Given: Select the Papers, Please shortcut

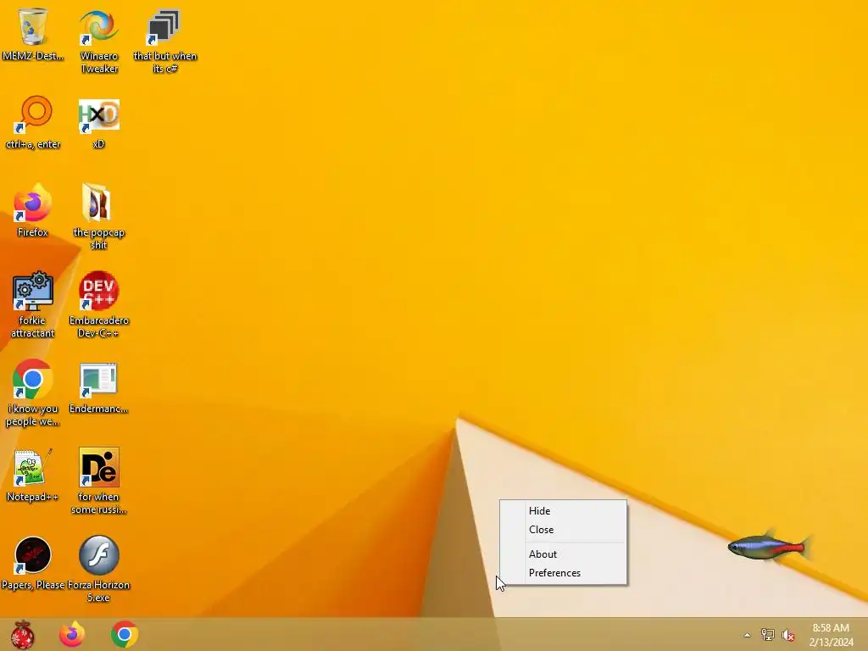Looking at the screenshot, I should pyautogui.click(x=33, y=563).
